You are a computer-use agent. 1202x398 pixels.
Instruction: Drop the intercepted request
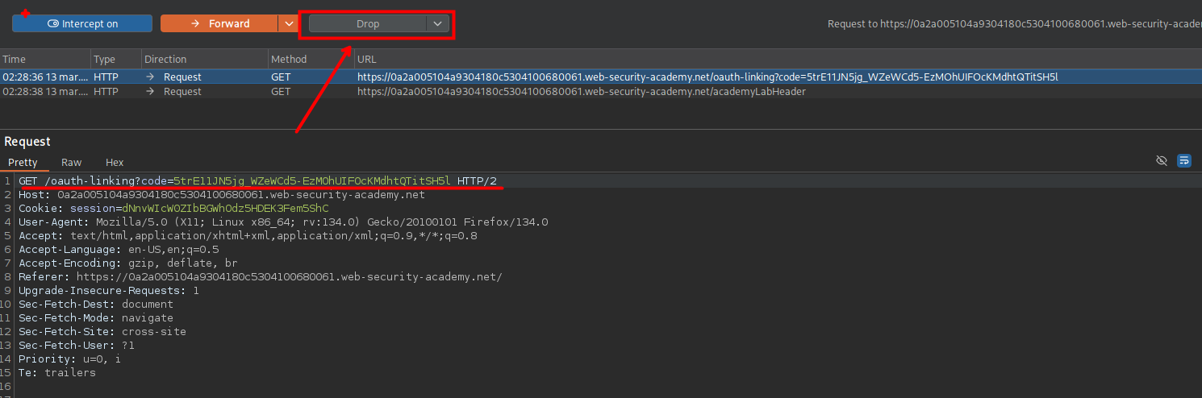368,24
